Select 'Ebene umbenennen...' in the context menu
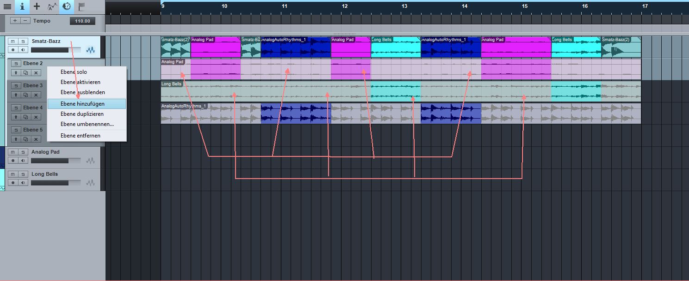This screenshot has height=281, width=689. [x=87, y=124]
